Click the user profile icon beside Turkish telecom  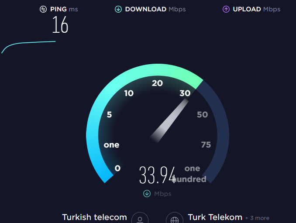coord(140,218)
